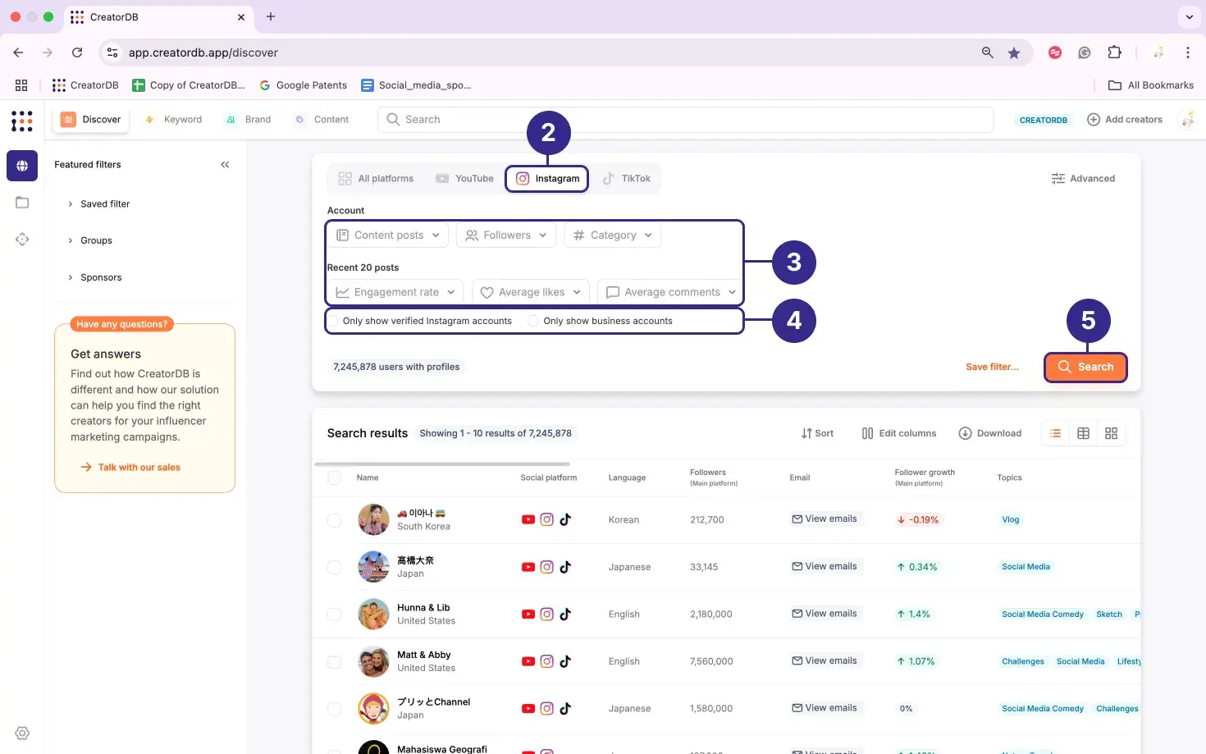
Task: Select checkbox for 이아나 row
Action: point(334,520)
